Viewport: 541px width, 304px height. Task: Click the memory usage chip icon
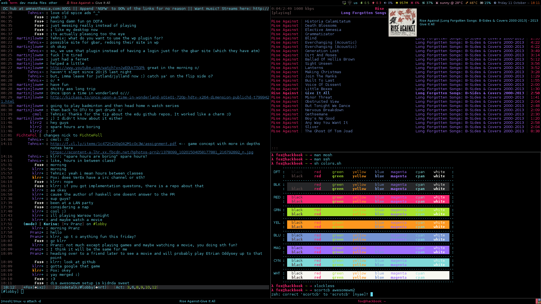point(397,3)
